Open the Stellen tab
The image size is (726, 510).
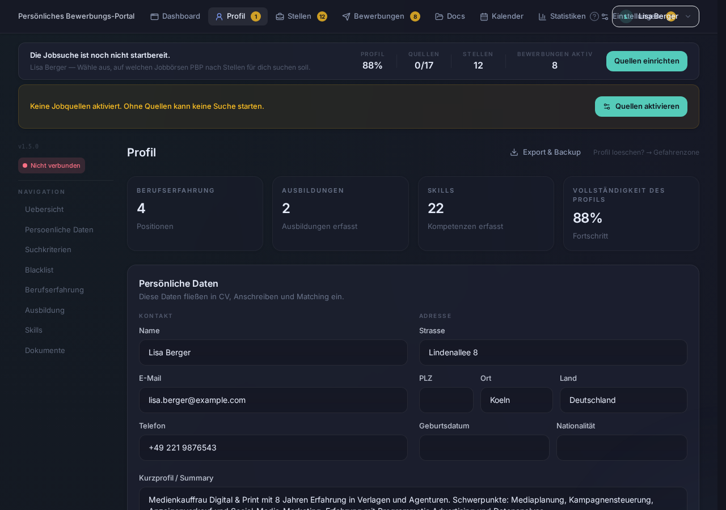(301, 16)
